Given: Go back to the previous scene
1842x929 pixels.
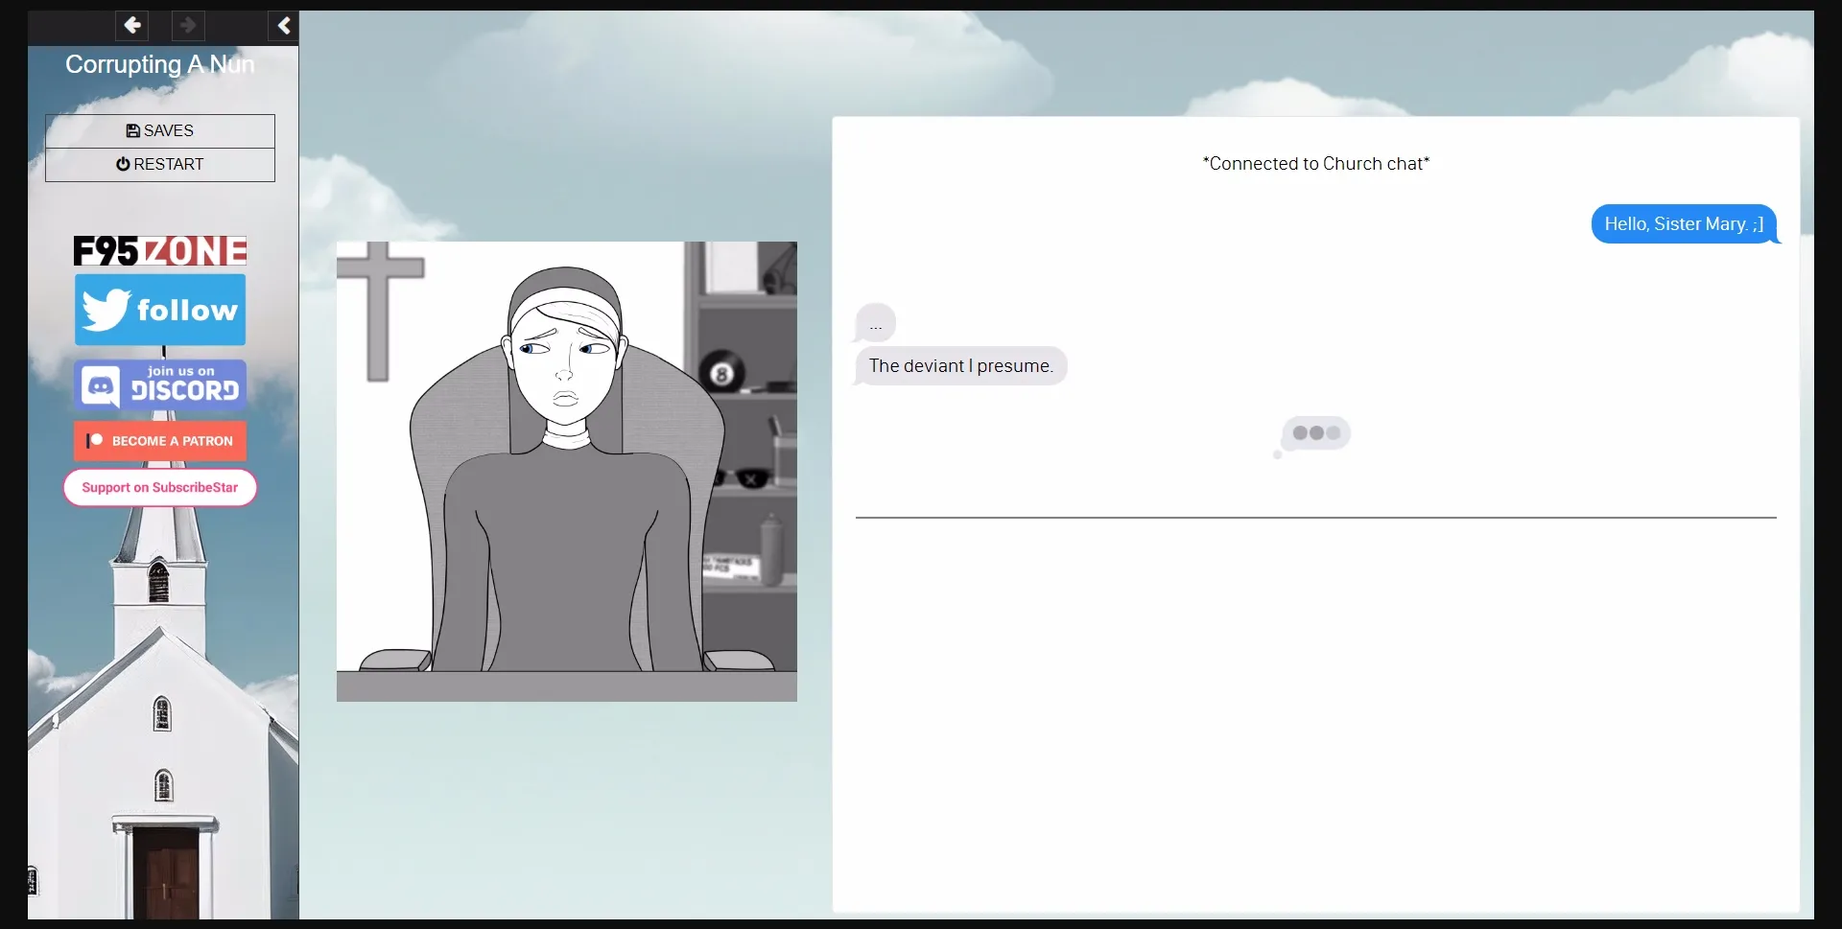Looking at the screenshot, I should [131, 26].
